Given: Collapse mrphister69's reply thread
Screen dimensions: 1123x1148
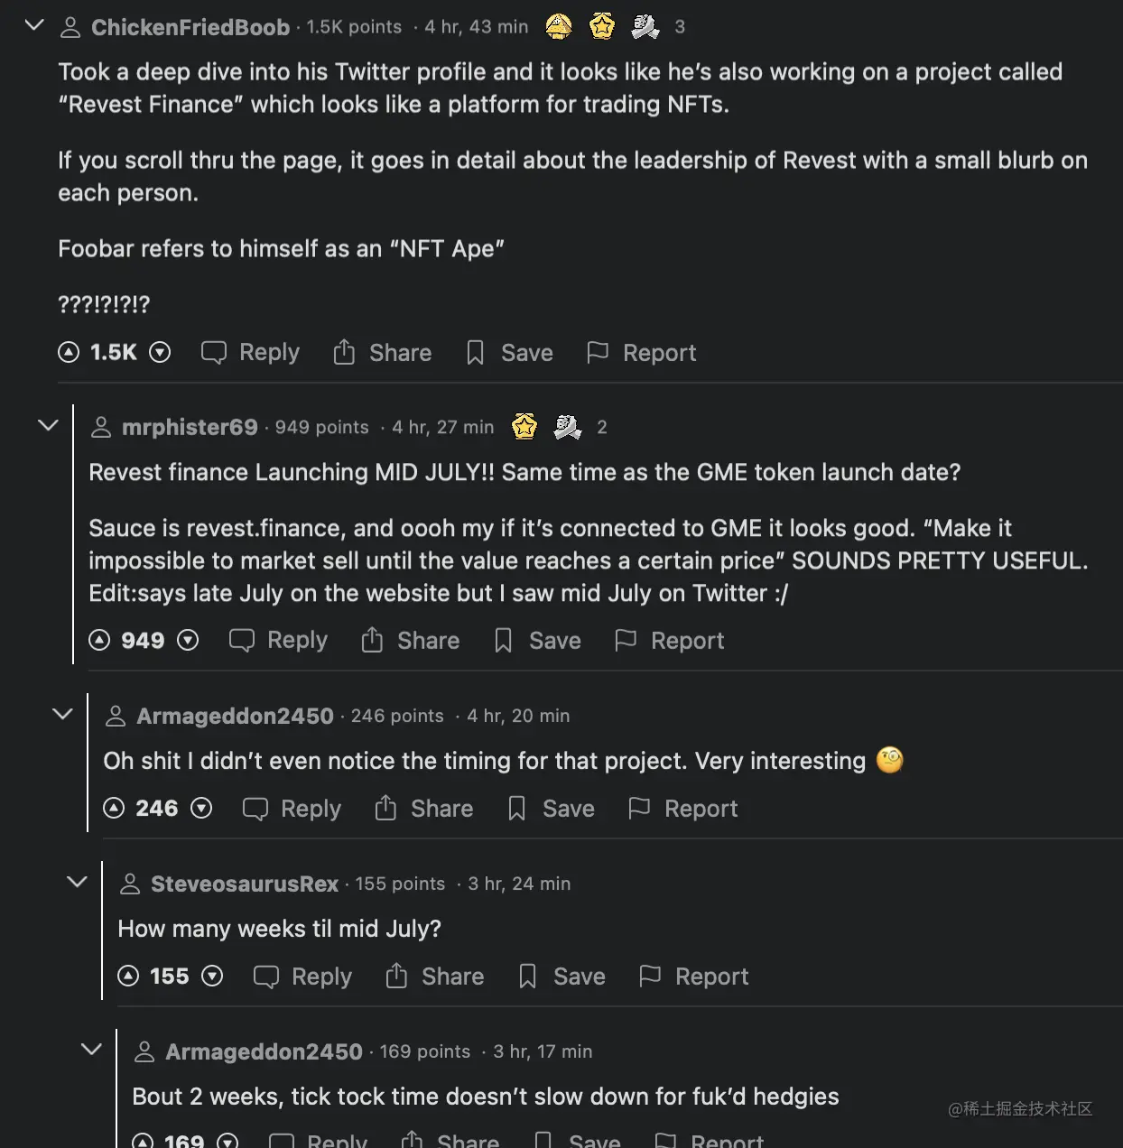Looking at the screenshot, I should click(x=49, y=425).
